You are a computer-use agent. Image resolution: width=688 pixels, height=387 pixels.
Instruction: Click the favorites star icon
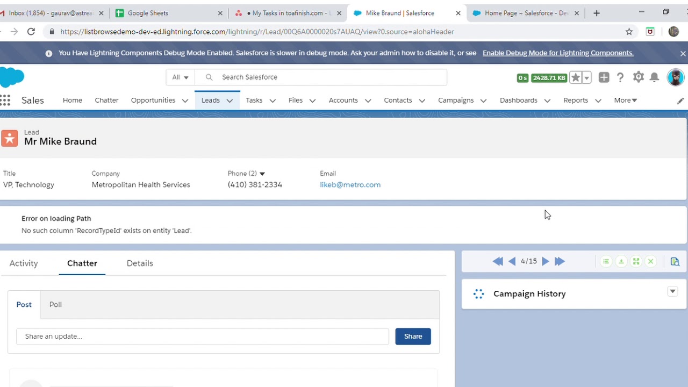576,77
